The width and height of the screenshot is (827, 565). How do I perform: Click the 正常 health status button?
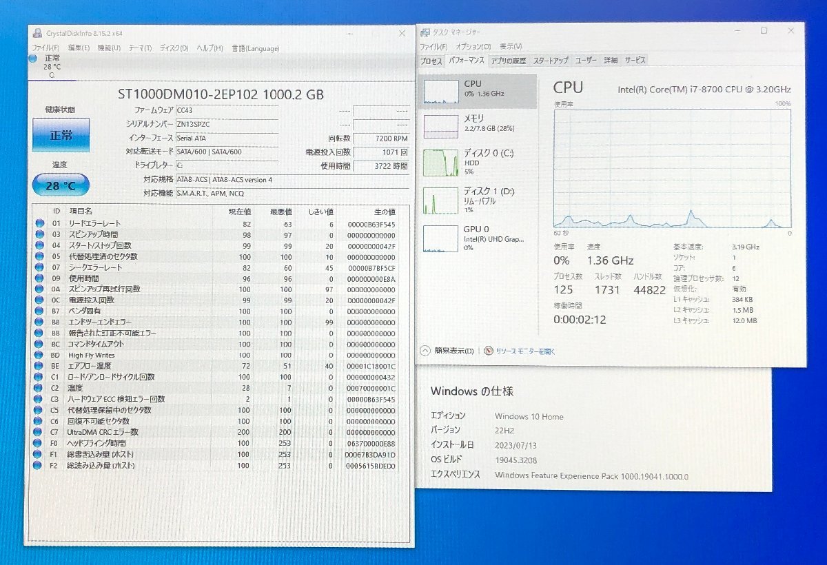(61, 135)
